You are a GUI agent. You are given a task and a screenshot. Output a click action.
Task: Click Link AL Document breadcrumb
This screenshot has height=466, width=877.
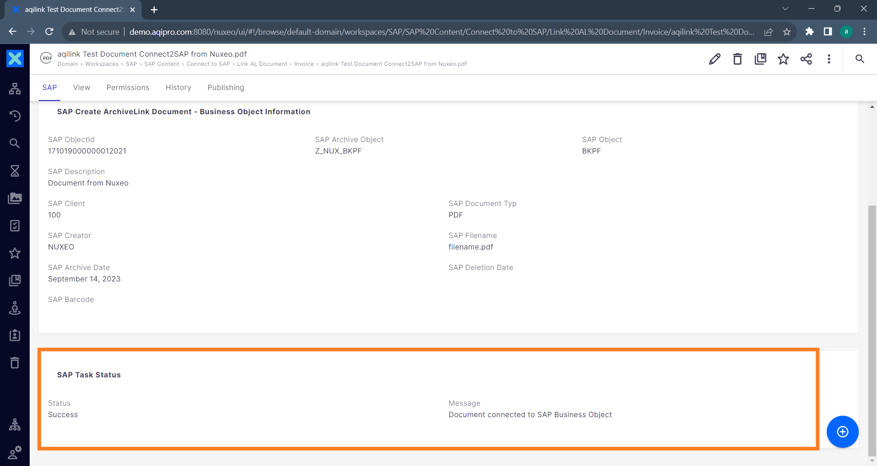pos(262,64)
